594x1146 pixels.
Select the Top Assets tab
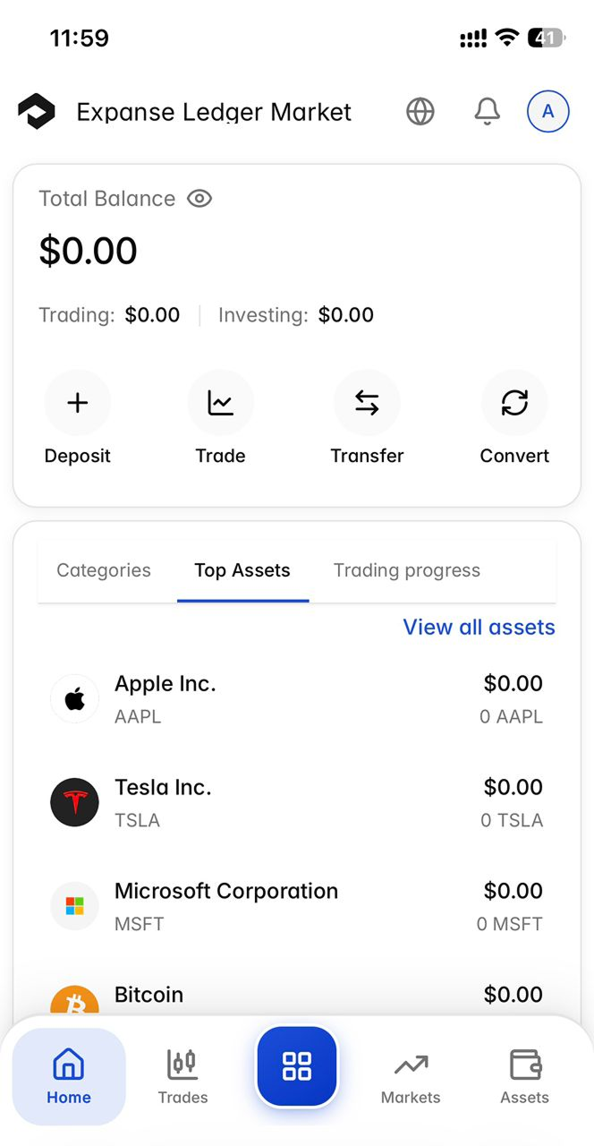242,570
